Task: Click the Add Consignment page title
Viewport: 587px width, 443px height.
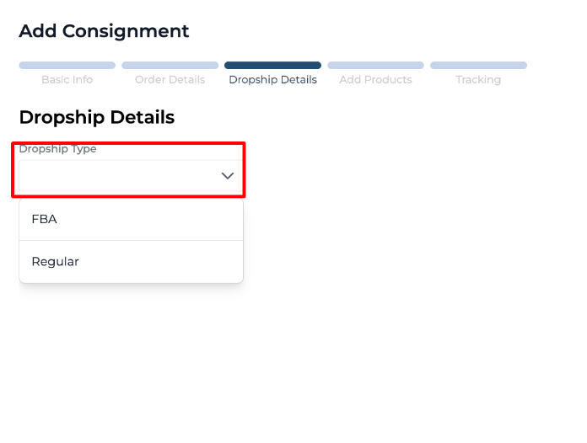Action: pos(104,31)
